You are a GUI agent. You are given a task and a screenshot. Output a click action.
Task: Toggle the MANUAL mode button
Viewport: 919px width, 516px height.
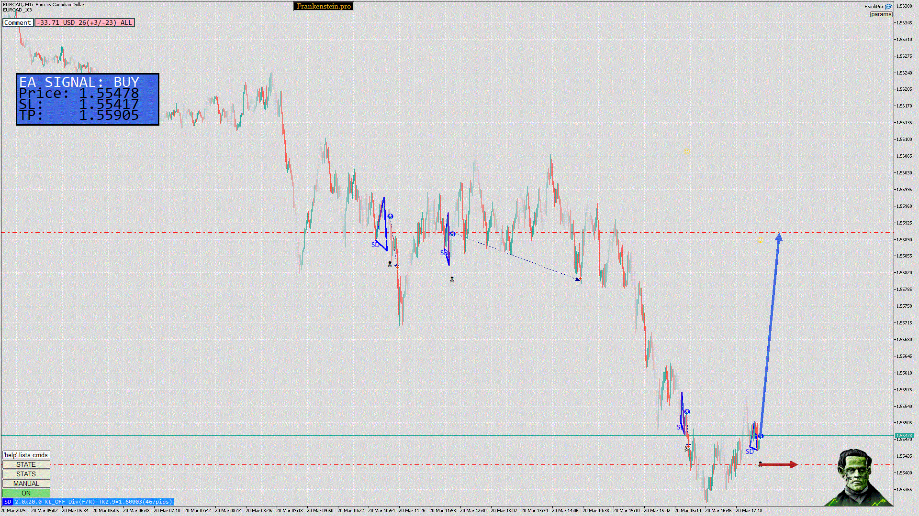point(26,484)
